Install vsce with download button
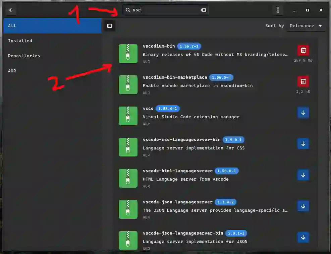 (x=303, y=113)
